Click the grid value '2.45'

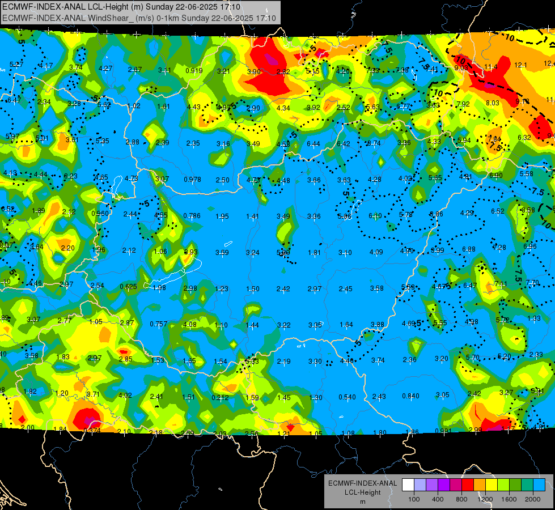[x=345, y=289]
